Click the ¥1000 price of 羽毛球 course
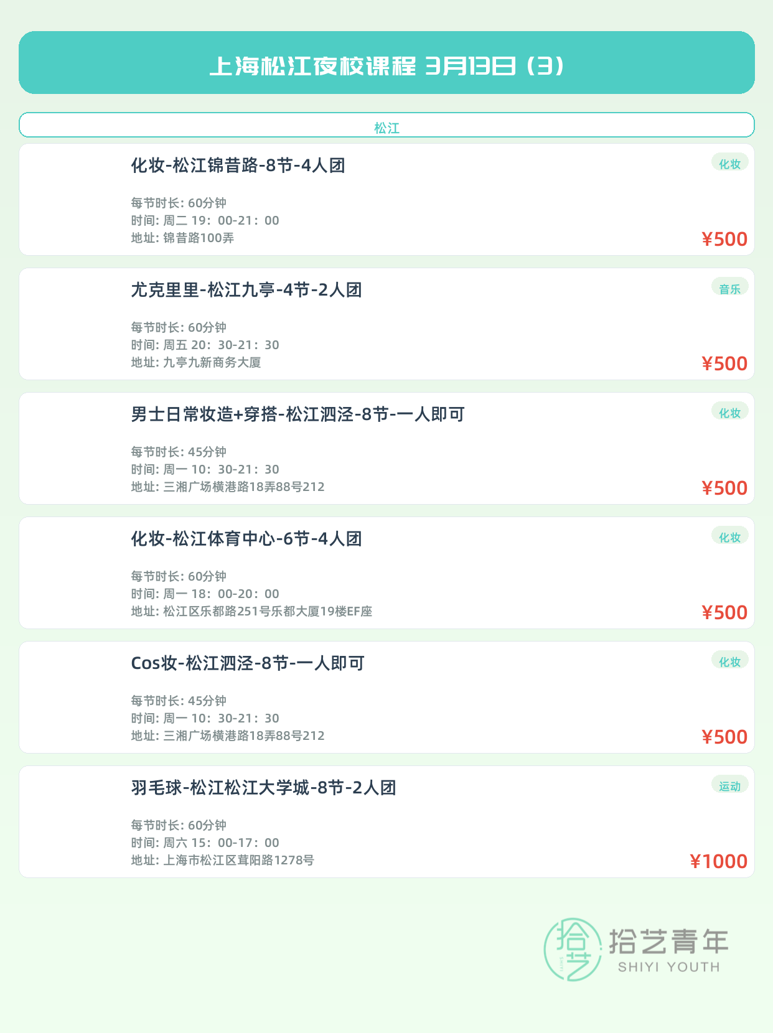Screen dimensions: 773x1033 tap(718, 861)
